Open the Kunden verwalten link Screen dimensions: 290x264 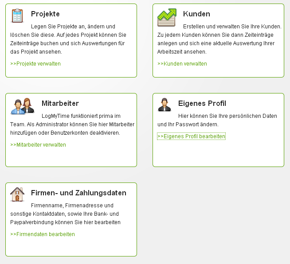182,64
